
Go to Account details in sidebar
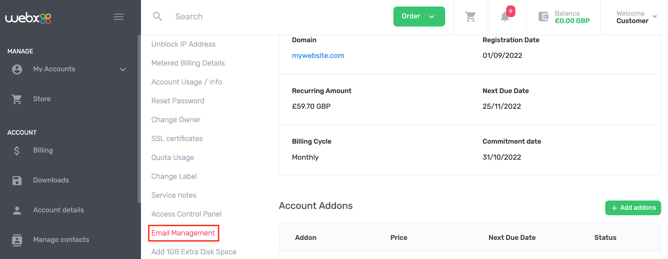(x=58, y=210)
